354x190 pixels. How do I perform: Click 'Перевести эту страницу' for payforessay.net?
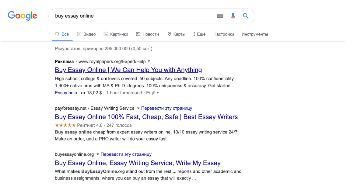point(166,109)
